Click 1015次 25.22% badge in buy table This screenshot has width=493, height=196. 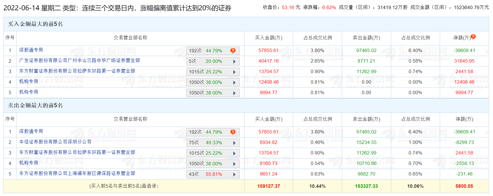213,72
